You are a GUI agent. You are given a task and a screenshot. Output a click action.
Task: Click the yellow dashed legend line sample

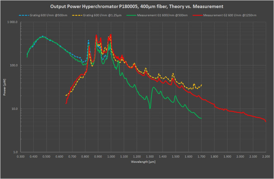point(77,15)
